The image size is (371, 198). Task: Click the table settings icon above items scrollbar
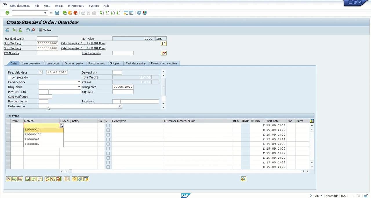(312, 121)
